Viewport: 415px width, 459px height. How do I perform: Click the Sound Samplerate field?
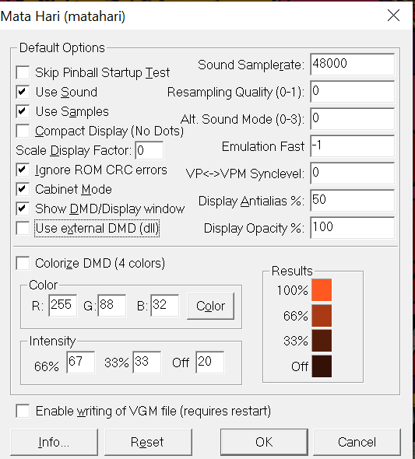353,64
